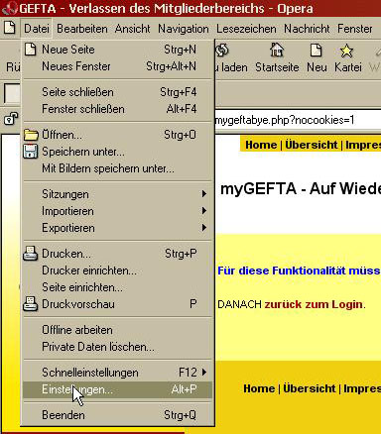Click the reload arrows icon
Screen dimensions: 381x434
(x=222, y=51)
